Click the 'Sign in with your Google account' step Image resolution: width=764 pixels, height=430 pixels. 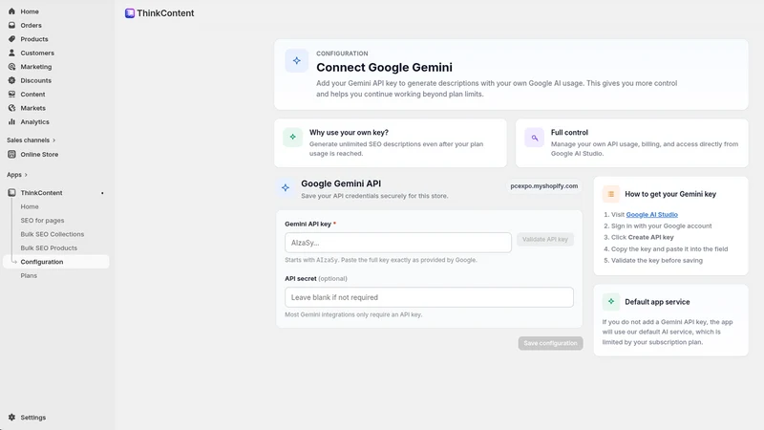[662, 226]
